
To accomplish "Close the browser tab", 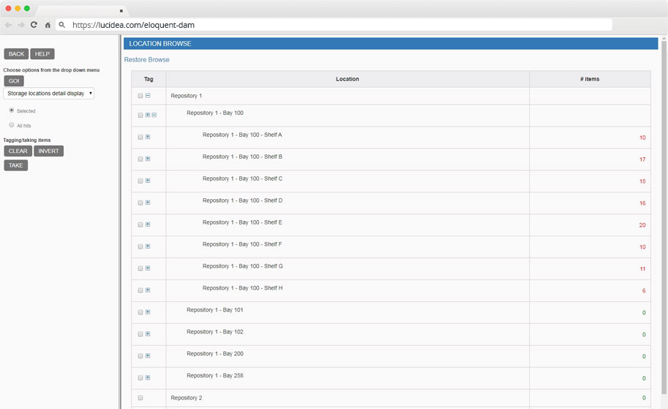I will 121,11.
